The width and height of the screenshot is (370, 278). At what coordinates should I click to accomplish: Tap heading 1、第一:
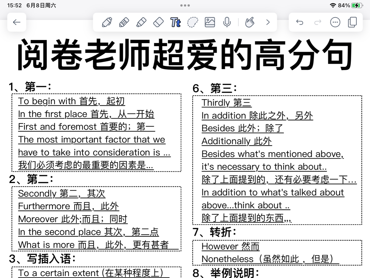click(x=30, y=87)
